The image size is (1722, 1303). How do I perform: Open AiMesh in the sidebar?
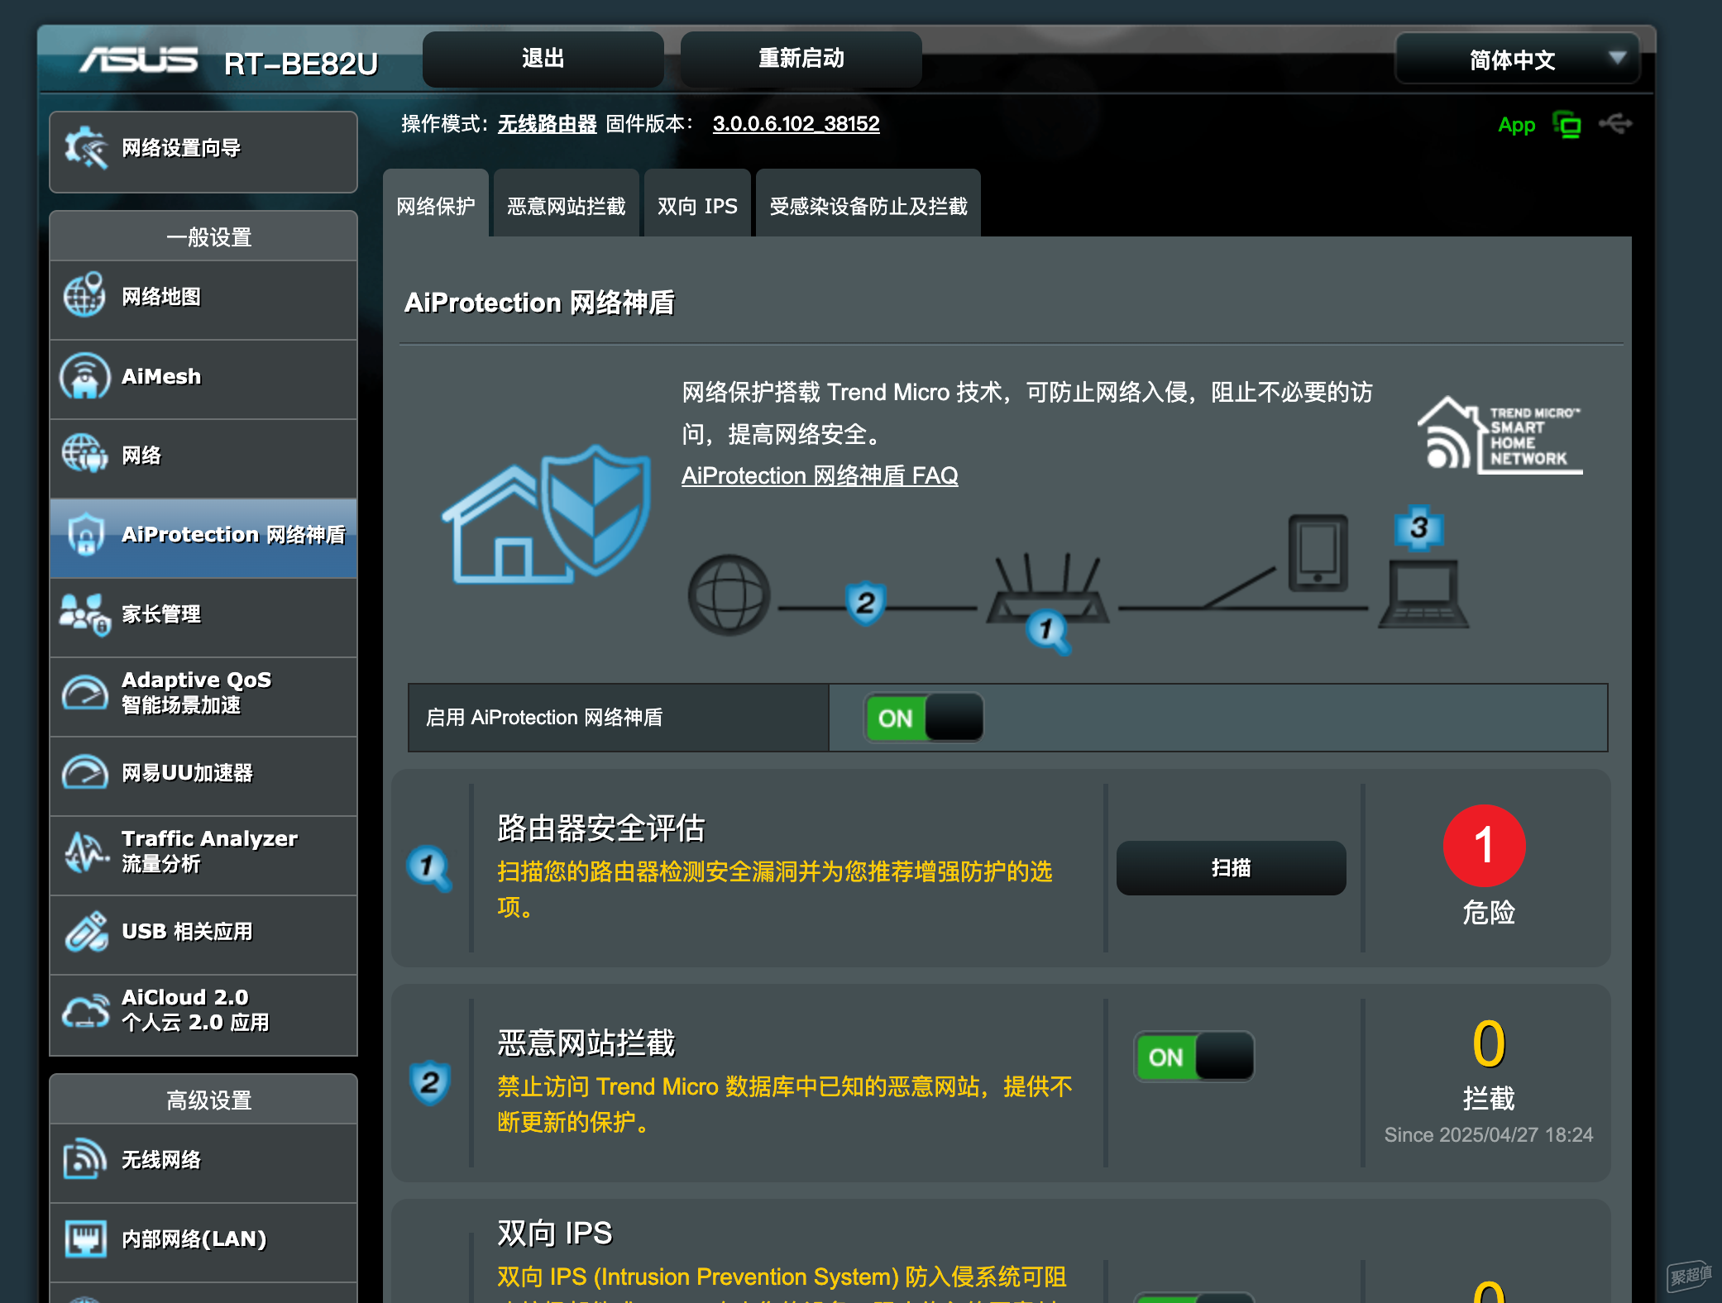coord(203,379)
